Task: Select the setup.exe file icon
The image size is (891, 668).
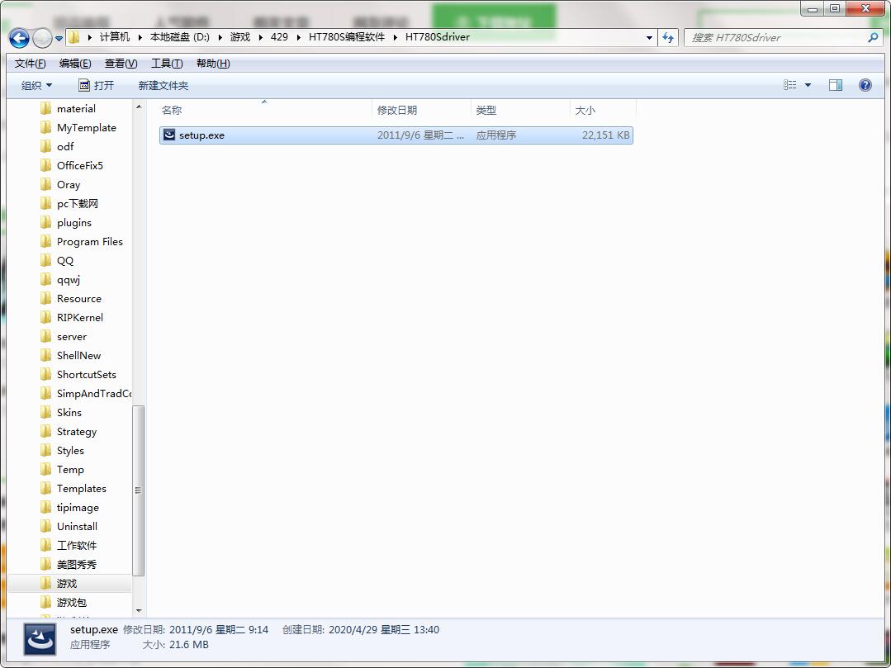Action: click(x=168, y=135)
